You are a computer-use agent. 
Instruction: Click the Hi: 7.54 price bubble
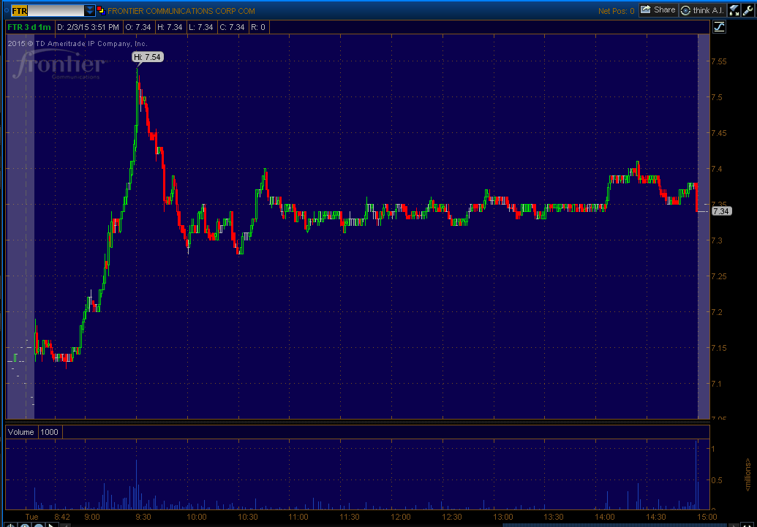pos(148,58)
